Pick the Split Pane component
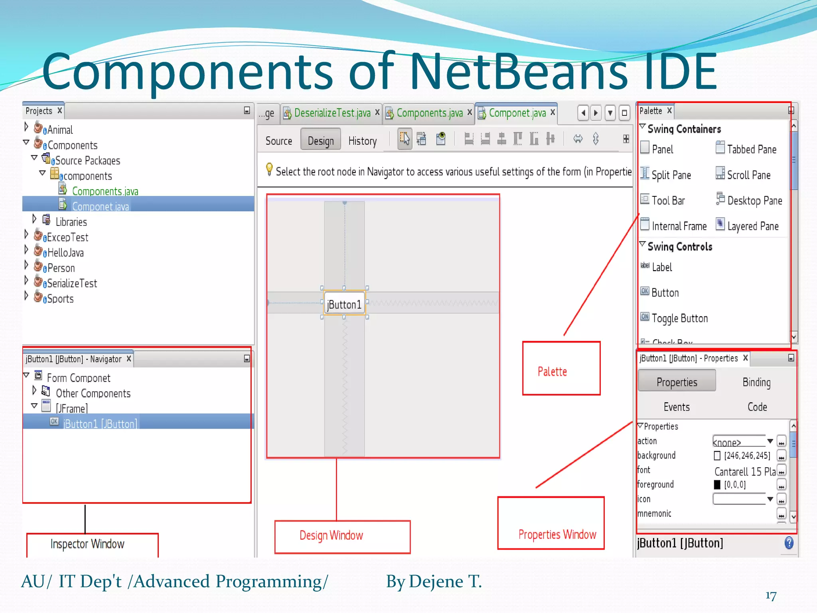 click(x=665, y=175)
